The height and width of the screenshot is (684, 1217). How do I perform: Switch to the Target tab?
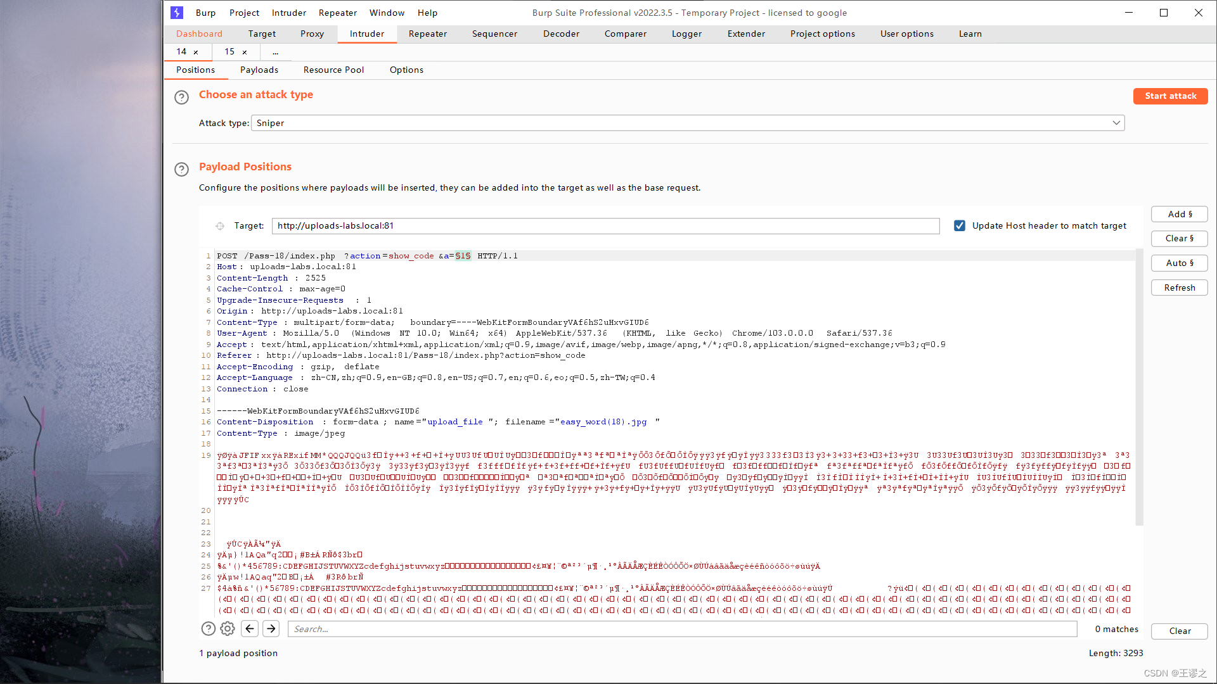click(x=262, y=34)
